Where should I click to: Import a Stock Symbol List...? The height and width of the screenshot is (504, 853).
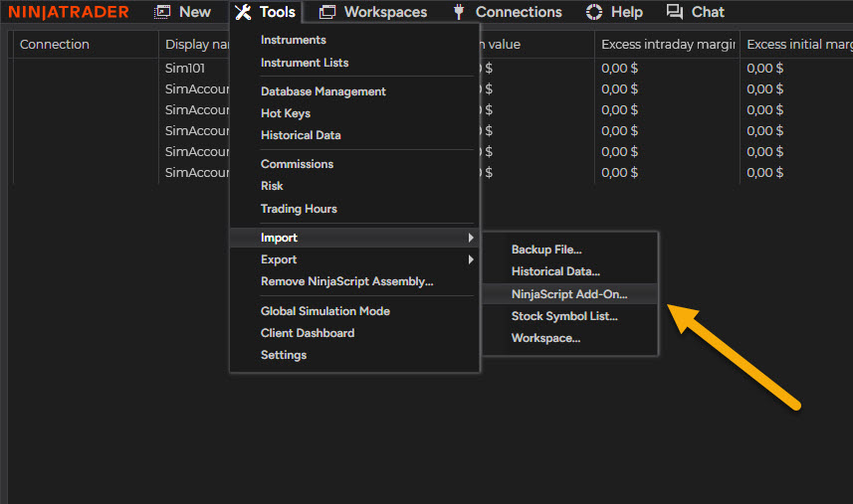tap(564, 316)
